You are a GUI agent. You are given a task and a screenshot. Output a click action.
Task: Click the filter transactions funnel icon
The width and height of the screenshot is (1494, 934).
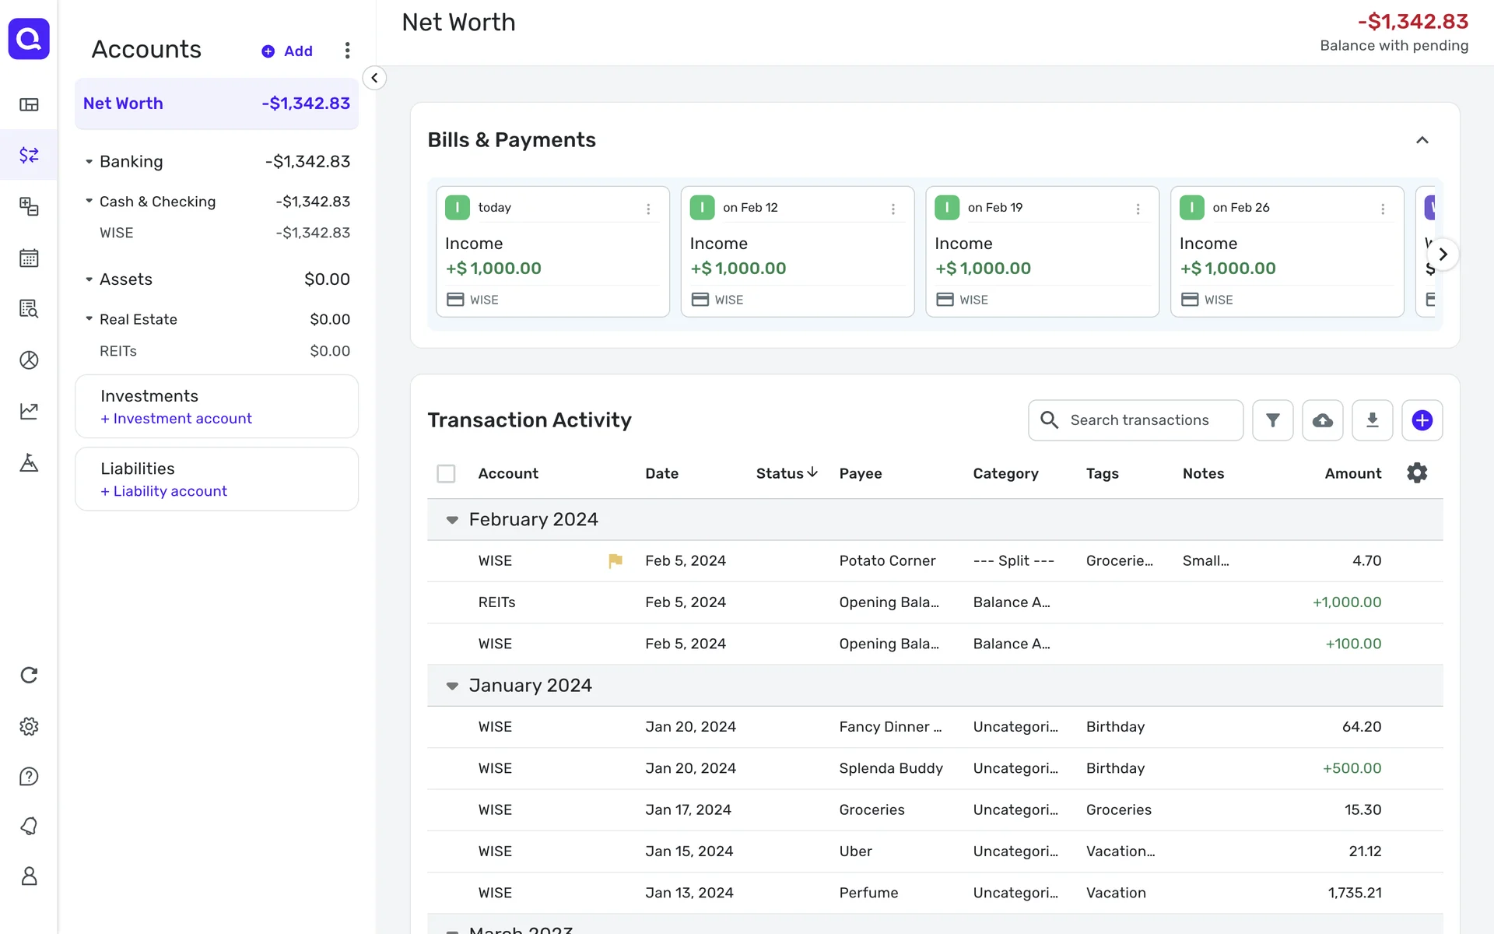(x=1272, y=420)
